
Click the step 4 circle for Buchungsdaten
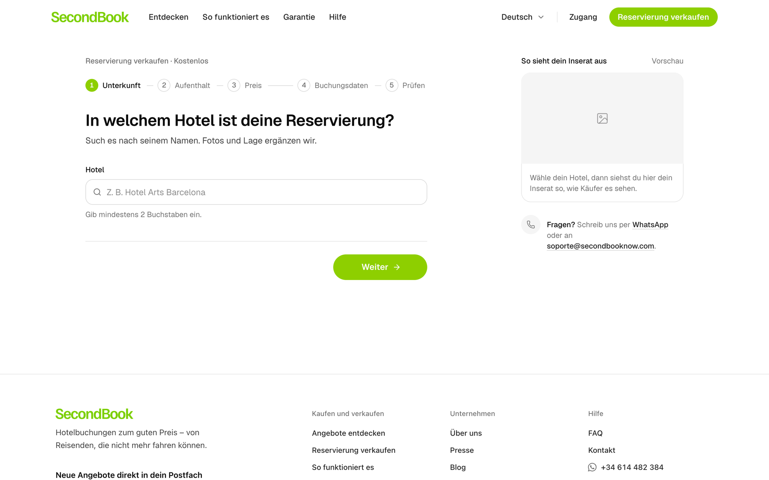click(x=304, y=85)
